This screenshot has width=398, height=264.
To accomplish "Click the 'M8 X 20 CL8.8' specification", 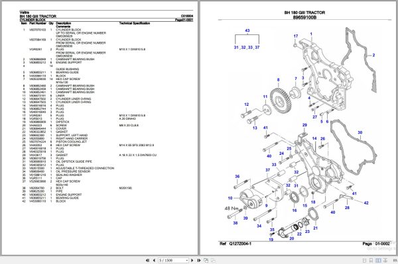I will [129, 125].
